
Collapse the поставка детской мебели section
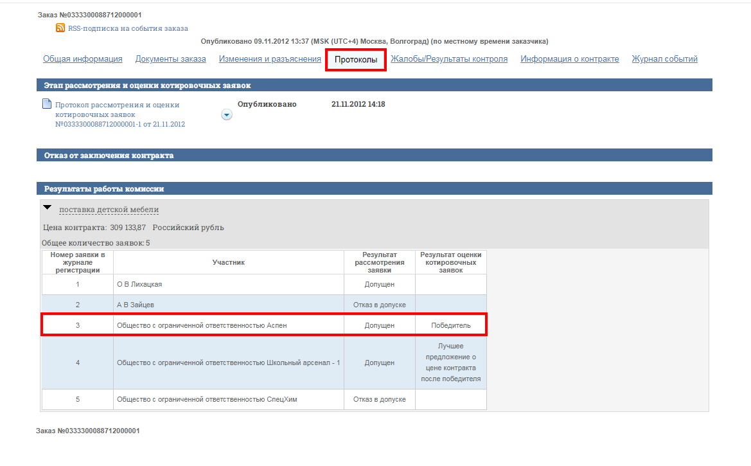coord(48,208)
